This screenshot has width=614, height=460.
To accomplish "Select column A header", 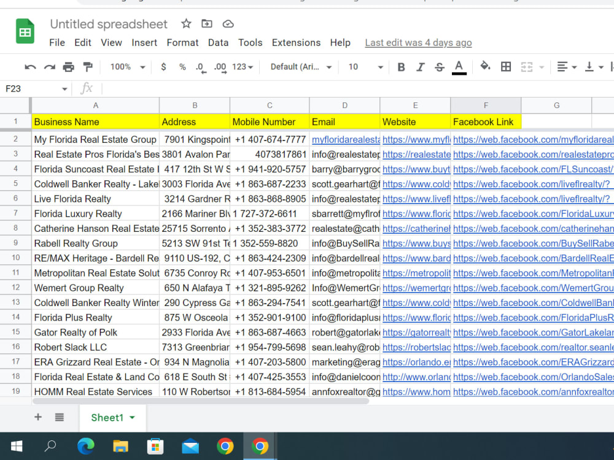I will 96,105.
